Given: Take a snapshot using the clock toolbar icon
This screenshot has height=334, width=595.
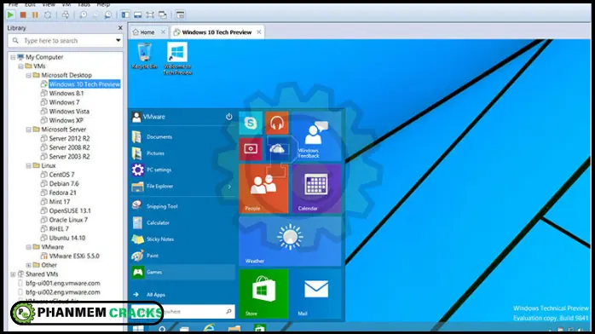Looking at the screenshot, I should (83, 14).
